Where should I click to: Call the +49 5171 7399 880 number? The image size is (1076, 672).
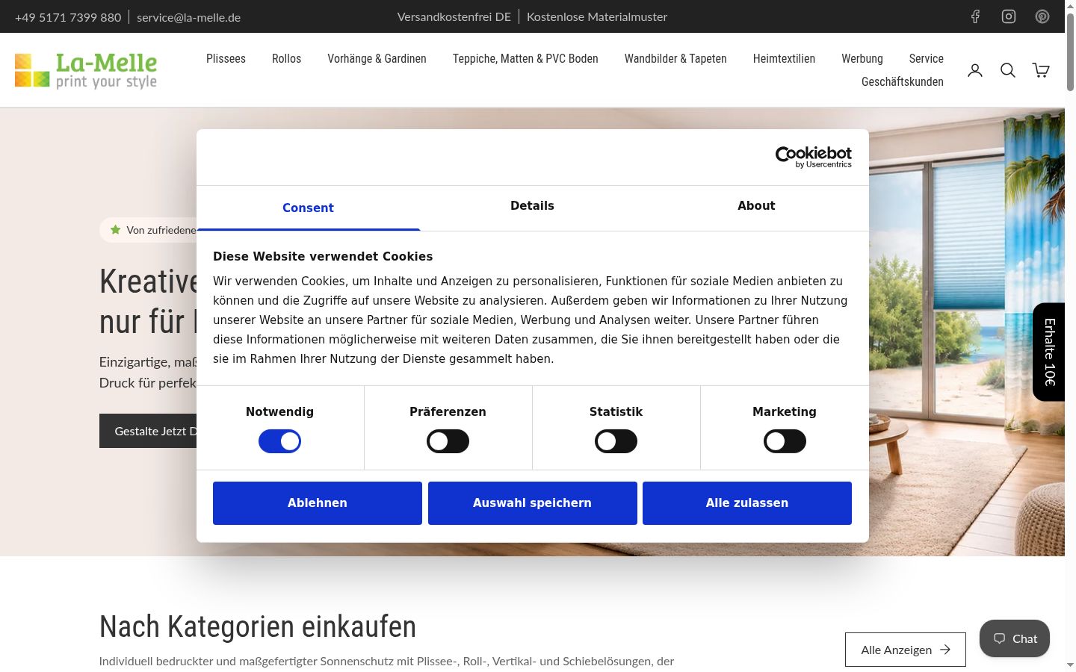coord(68,17)
